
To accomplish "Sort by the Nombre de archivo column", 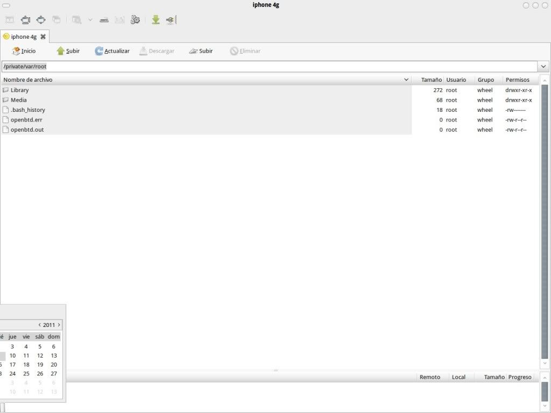I will pyautogui.click(x=206, y=80).
